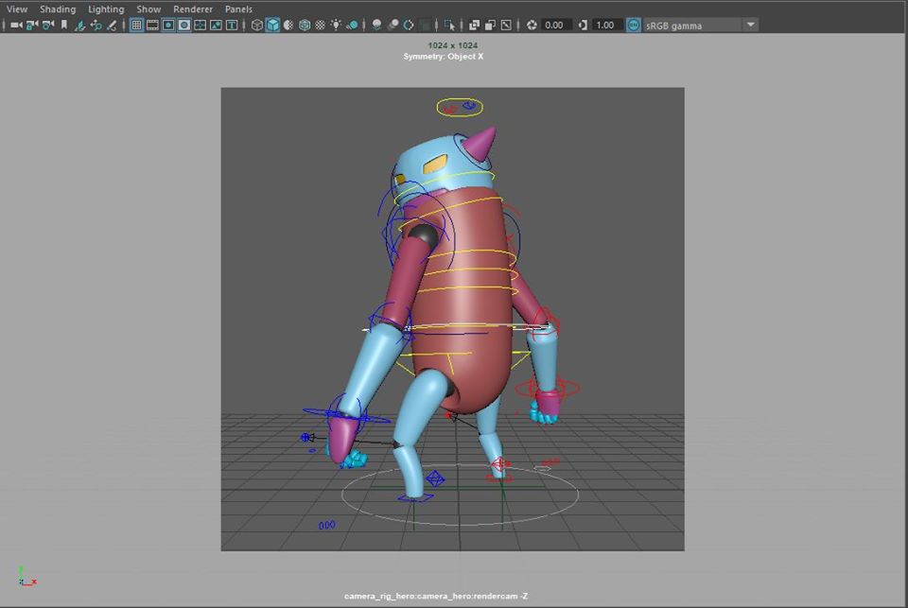Open the Renderer menu
Viewport: 908px width, 608px height.
tap(193, 9)
